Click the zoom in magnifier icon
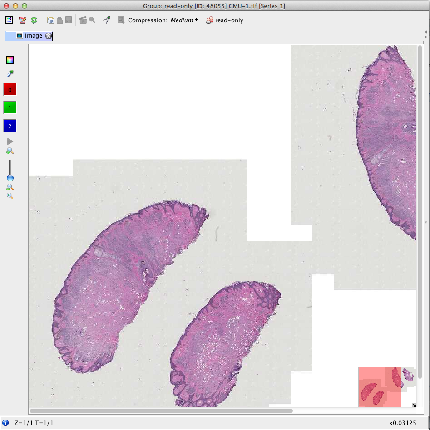The height and width of the screenshot is (430, 430). pos(10,151)
